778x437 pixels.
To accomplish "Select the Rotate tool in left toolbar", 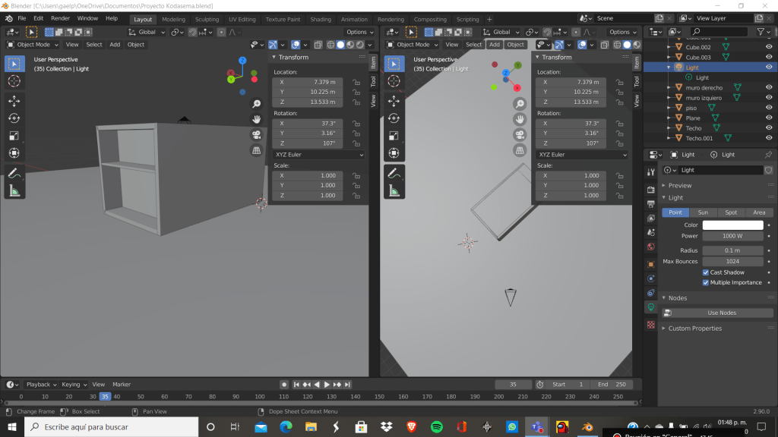I will coord(14,118).
